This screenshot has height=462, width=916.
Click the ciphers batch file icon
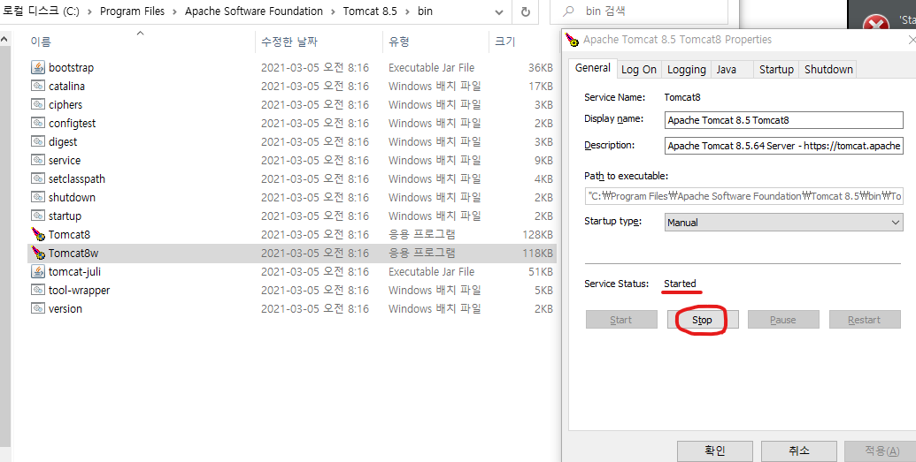(x=38, y=104)
